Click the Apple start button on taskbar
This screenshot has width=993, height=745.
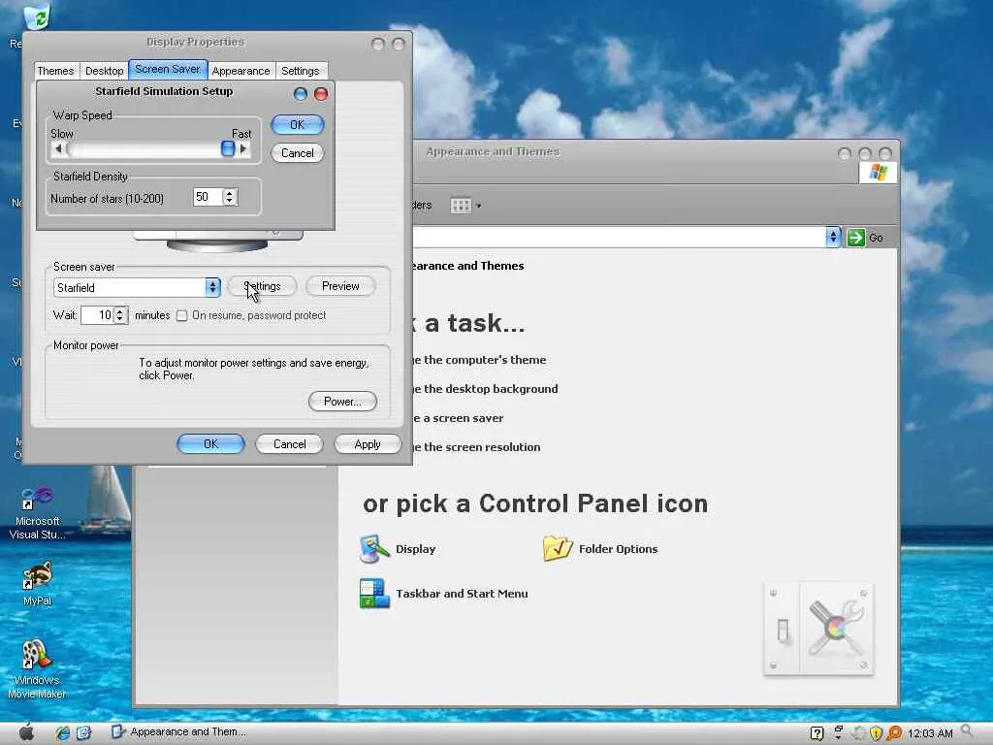(26, 732)
